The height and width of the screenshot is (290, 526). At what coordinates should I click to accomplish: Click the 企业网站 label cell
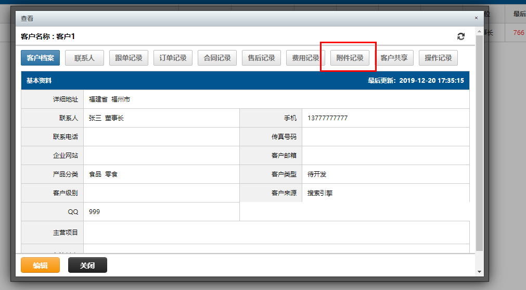[53, 155]
